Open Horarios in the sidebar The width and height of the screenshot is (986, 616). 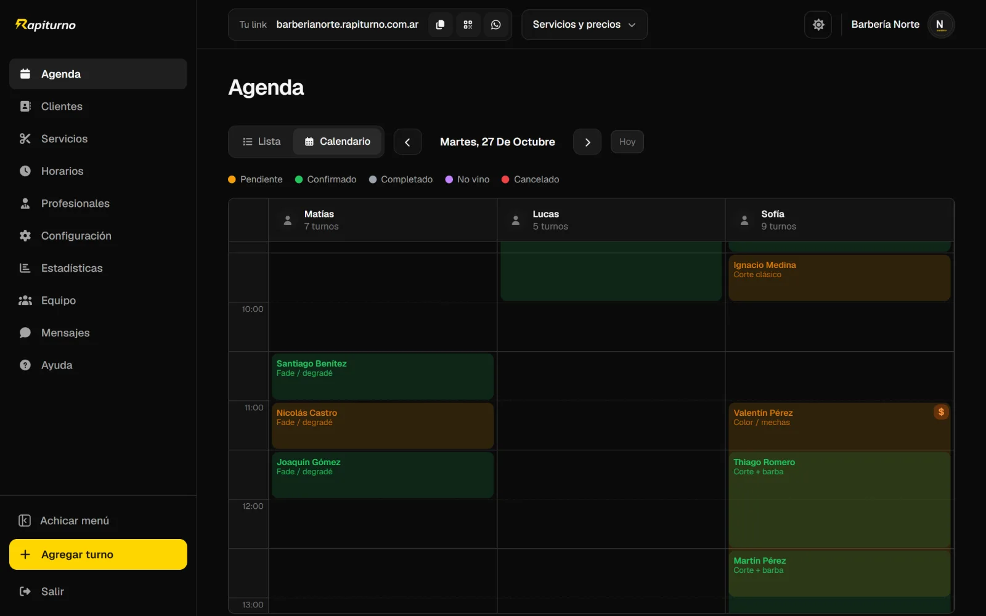pyautogui.click(x=98, y=171)
